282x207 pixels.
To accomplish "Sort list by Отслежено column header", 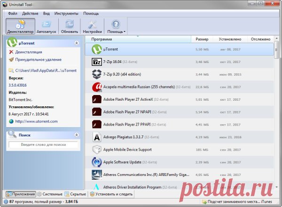I will [x=260, y=39].
